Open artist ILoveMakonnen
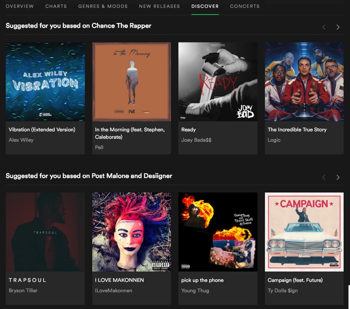This screenshot has width=350, height=309. point(113,290)
